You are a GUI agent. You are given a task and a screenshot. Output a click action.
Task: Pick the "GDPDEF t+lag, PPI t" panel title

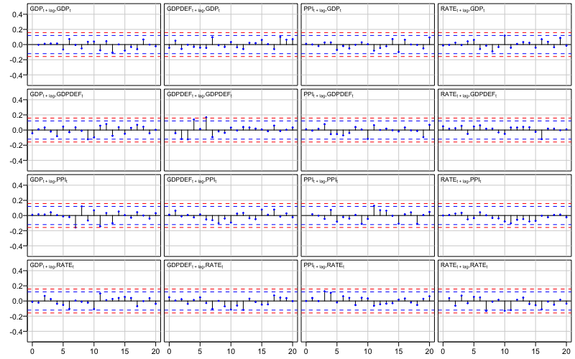[192, 180]
